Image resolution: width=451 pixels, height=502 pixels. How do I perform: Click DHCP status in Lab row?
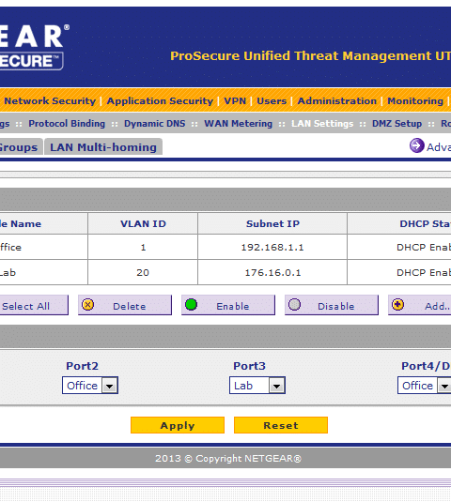[424, 273]
